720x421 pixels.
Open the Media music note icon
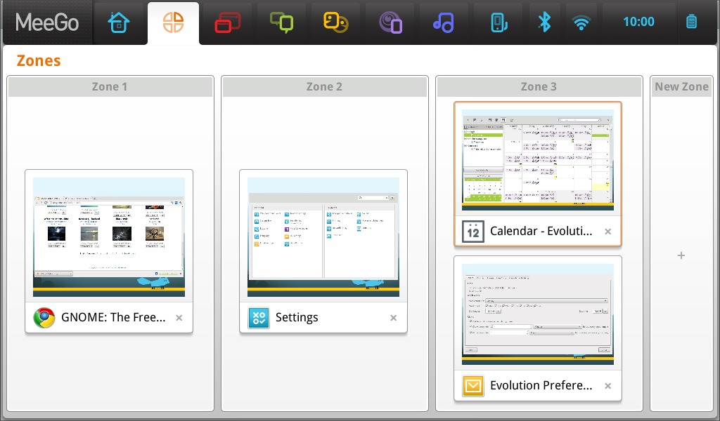point(443,22)
